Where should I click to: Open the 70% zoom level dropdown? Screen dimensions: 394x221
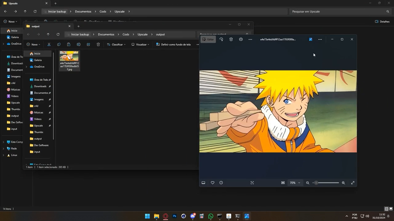(x=295, y=183)
